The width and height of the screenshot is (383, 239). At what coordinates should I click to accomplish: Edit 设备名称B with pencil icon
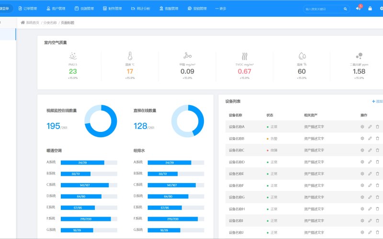[370, 138]
